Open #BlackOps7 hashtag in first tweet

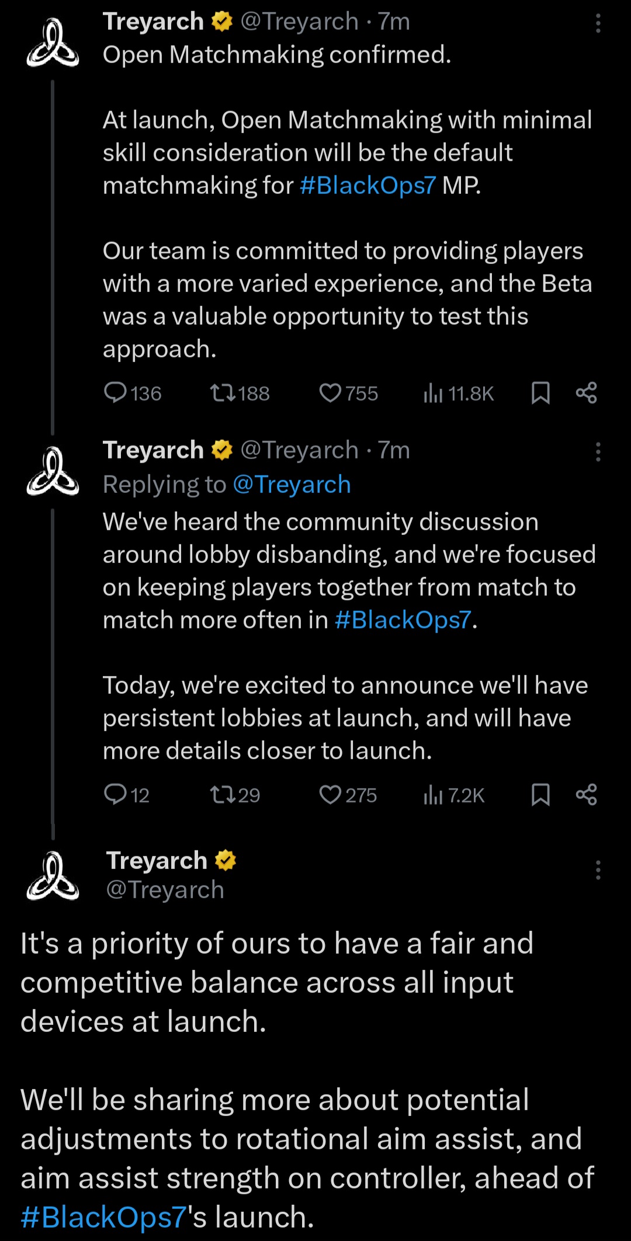pos(367,186)
